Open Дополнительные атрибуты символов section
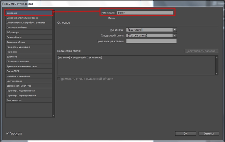 click(x=29, y=23)
